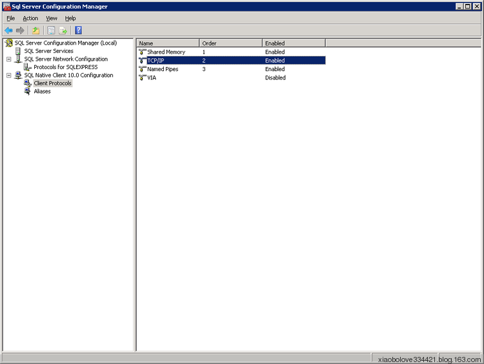Open the View menu
This screenshot has width=484, height=364.
pyautogui.click(x=52, y=18)
